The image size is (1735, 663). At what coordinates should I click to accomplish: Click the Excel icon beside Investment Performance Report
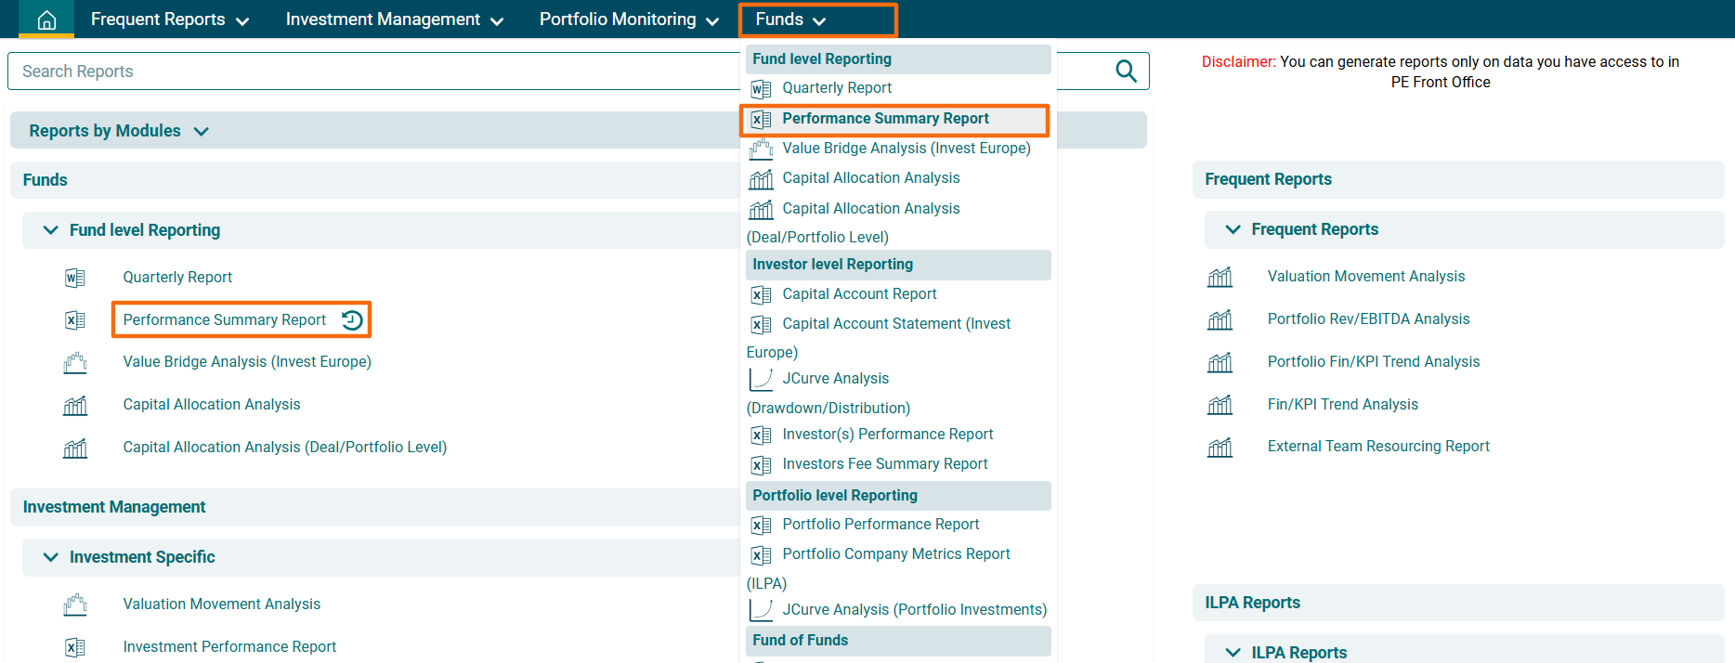click(75, 647)
